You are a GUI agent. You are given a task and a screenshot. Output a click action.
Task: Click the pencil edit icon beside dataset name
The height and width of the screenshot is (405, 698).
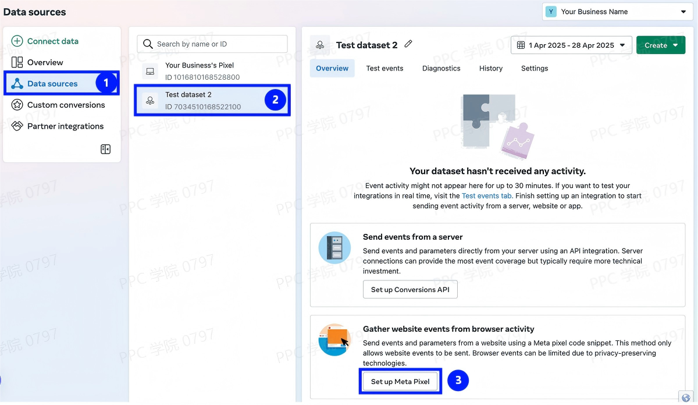[x=408, y=44]
